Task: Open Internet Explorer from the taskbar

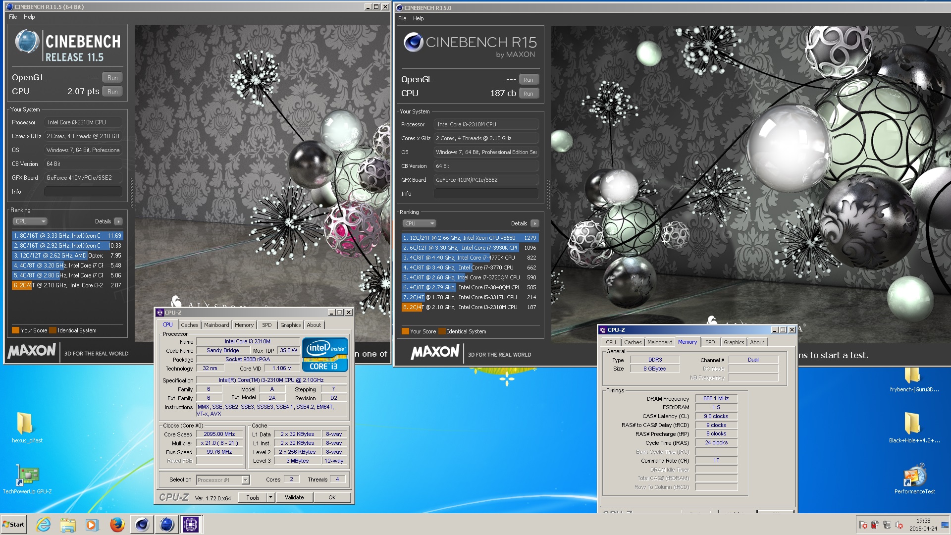Action: tap(44, 524)
